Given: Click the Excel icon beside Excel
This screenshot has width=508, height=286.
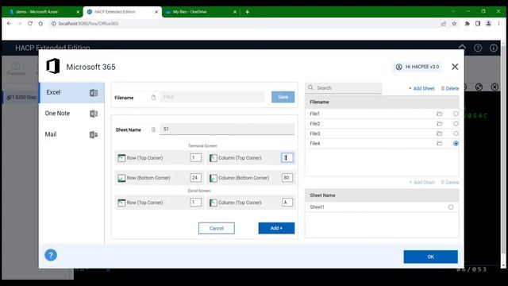Looking at the screenshot, I should pos(94,93).
